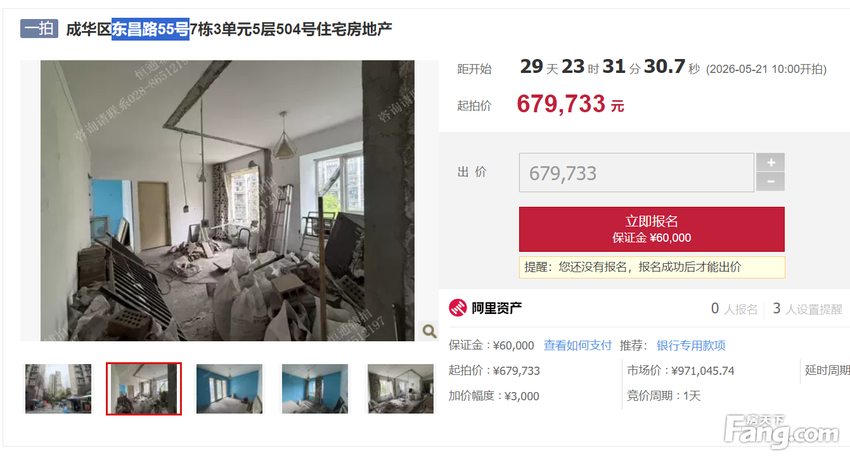Click the 立即报名 registration button
850x458 pixels.
652,229
